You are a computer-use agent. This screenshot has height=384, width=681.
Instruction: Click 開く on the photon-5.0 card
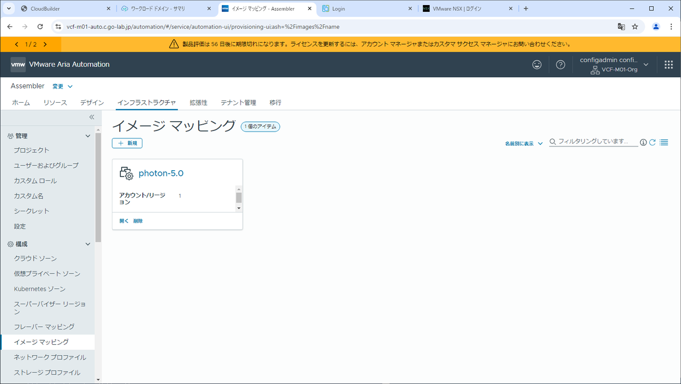(x=124, y=221)
